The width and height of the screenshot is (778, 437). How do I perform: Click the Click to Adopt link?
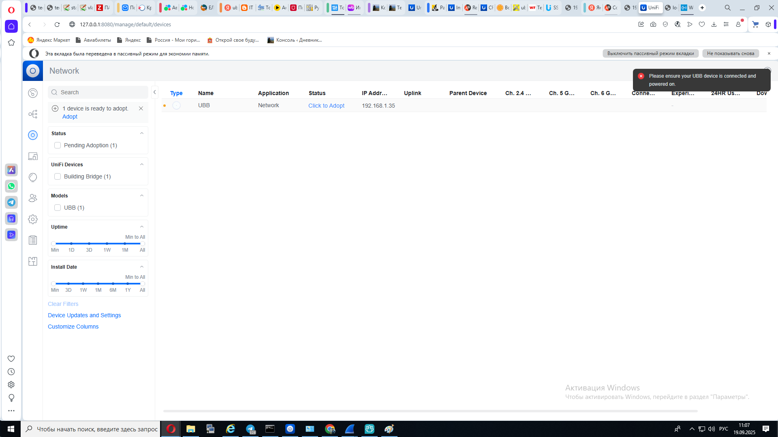pos(326,106)
